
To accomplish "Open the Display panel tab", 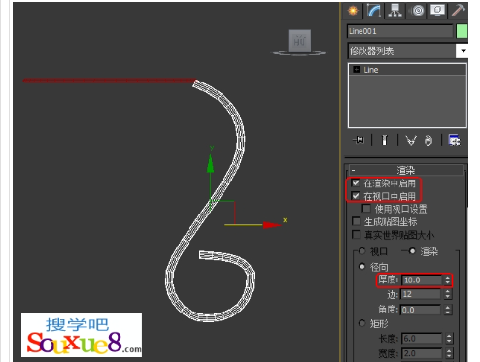I will pos(438,11).
